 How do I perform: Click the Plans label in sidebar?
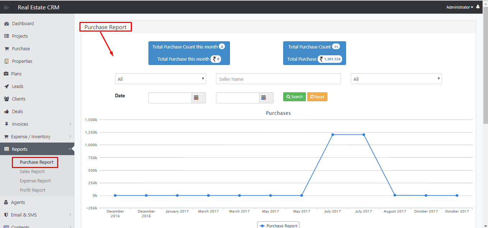point(16,74)
